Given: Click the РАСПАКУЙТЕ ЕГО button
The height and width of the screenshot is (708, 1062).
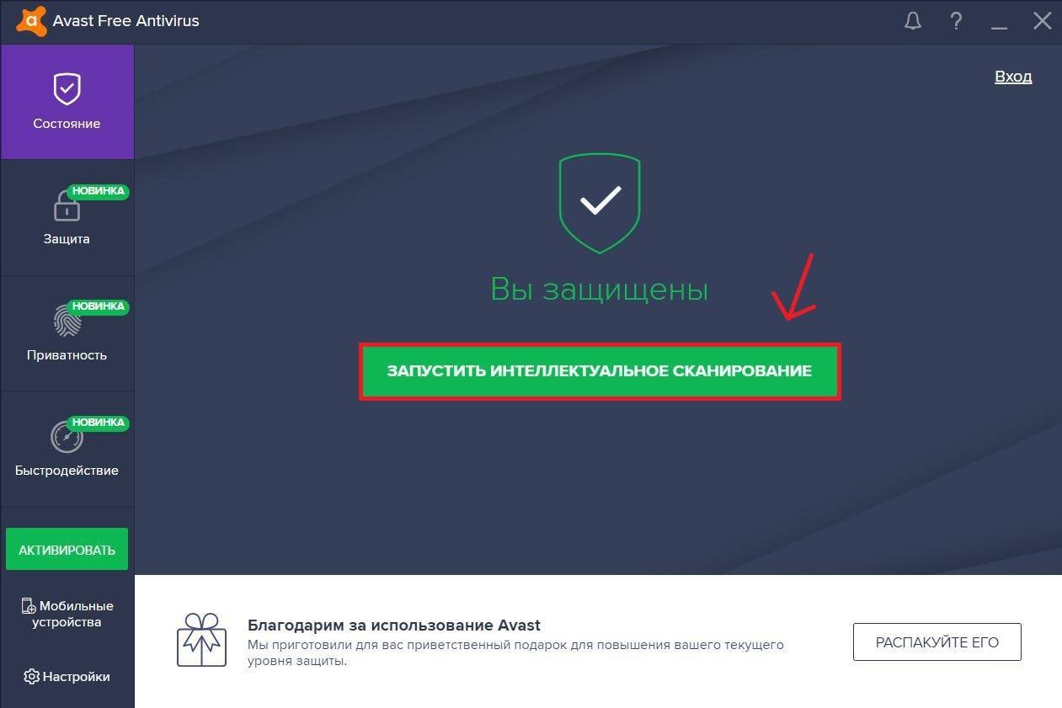Looking at the screenshot, I should 937,642.
